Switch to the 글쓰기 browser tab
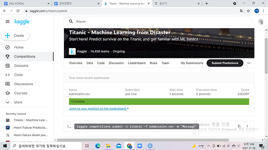 (177, 4)
